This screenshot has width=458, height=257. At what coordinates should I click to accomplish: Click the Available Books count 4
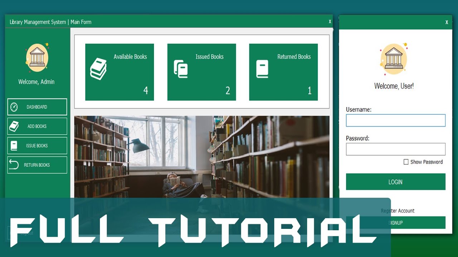pyautogui.click(x=146, y=91)
